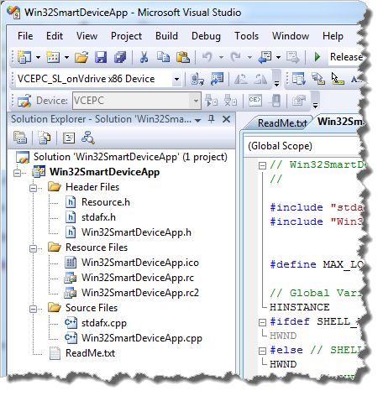Collapse the Header Files folder
This screenshot has width=383, height=396.
[x=33, y=188]
